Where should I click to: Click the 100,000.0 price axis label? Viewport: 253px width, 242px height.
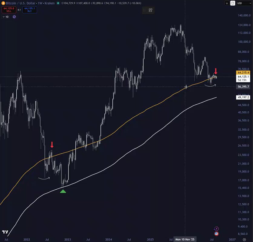coord(244,42)
